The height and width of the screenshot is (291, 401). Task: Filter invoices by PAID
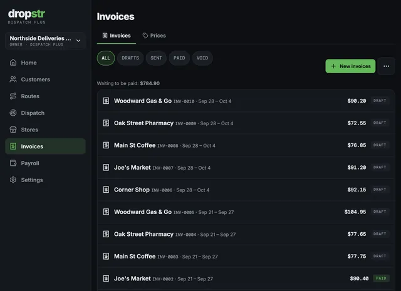[179, 58]
